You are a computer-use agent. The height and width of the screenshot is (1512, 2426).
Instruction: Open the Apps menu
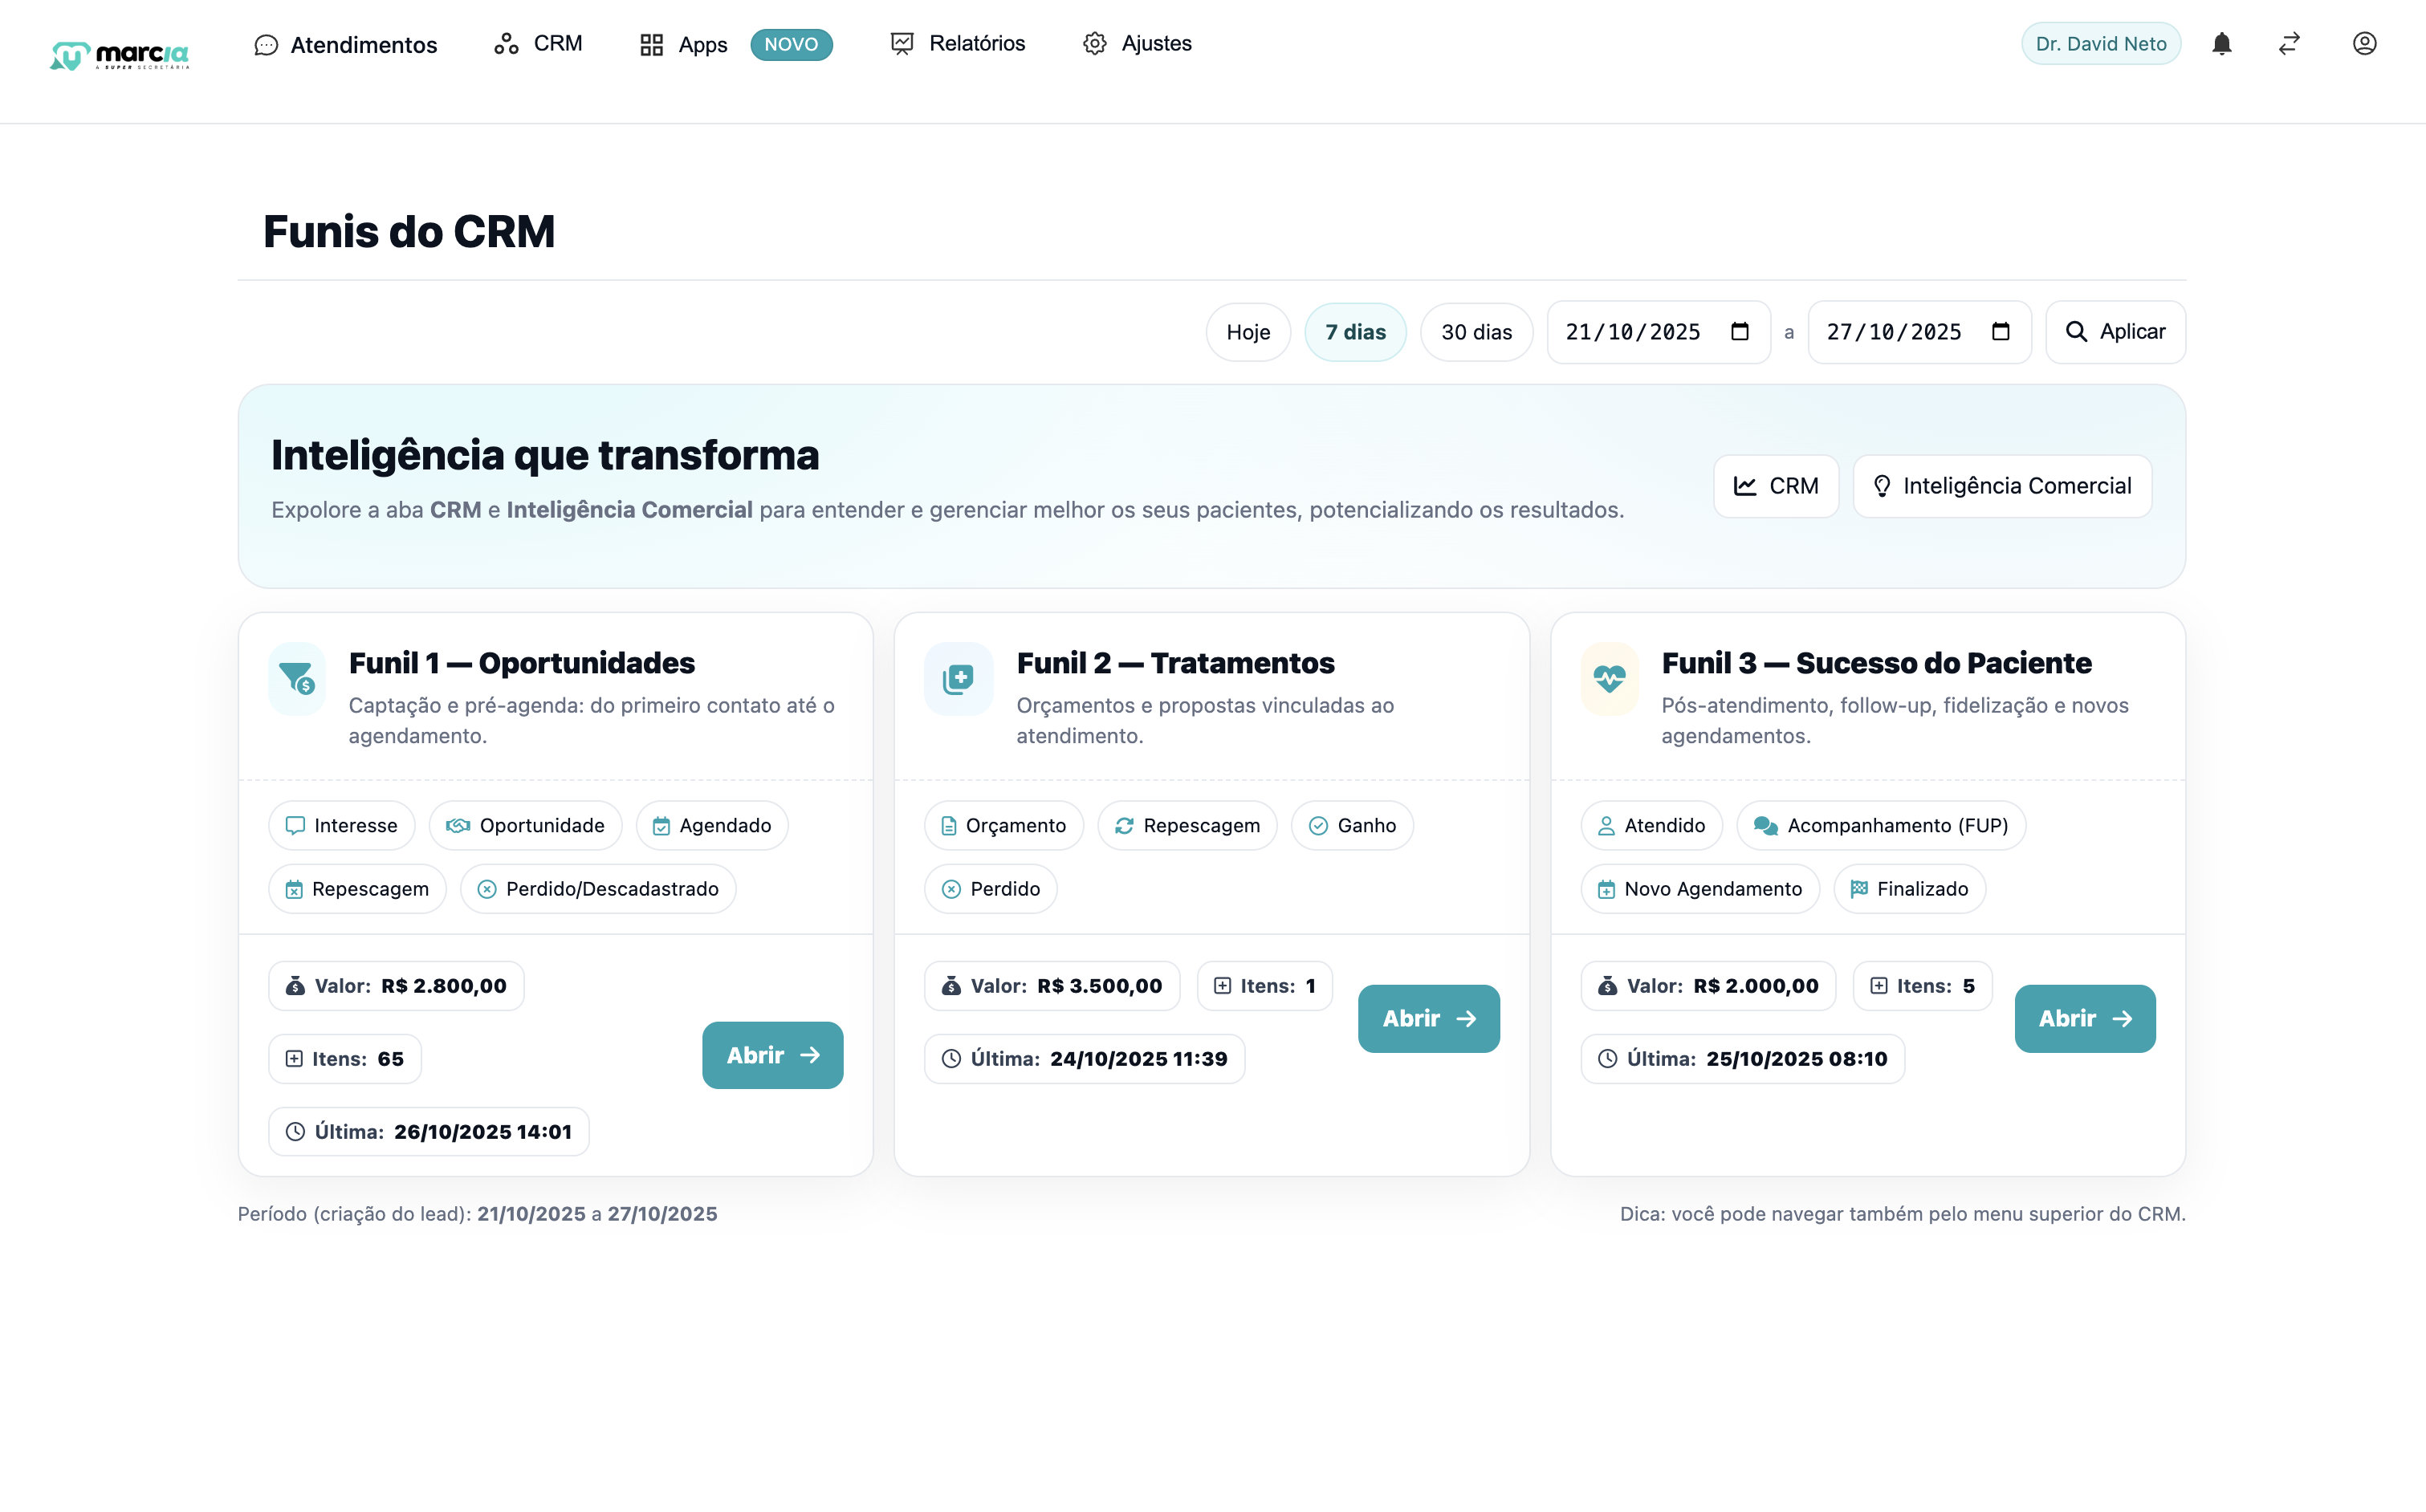[x=684, y=44]
